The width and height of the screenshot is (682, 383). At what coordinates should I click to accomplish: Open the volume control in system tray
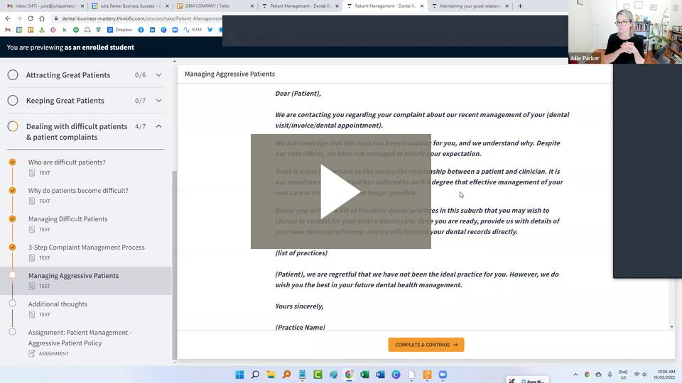pos(644,374)
